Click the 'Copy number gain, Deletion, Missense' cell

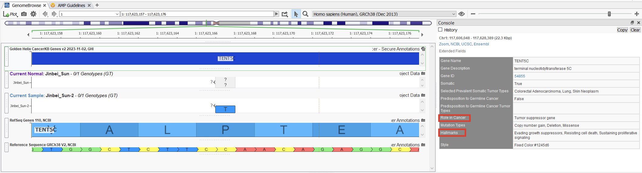576,126
